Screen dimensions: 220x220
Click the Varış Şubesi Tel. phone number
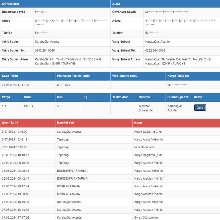point(155,50)
